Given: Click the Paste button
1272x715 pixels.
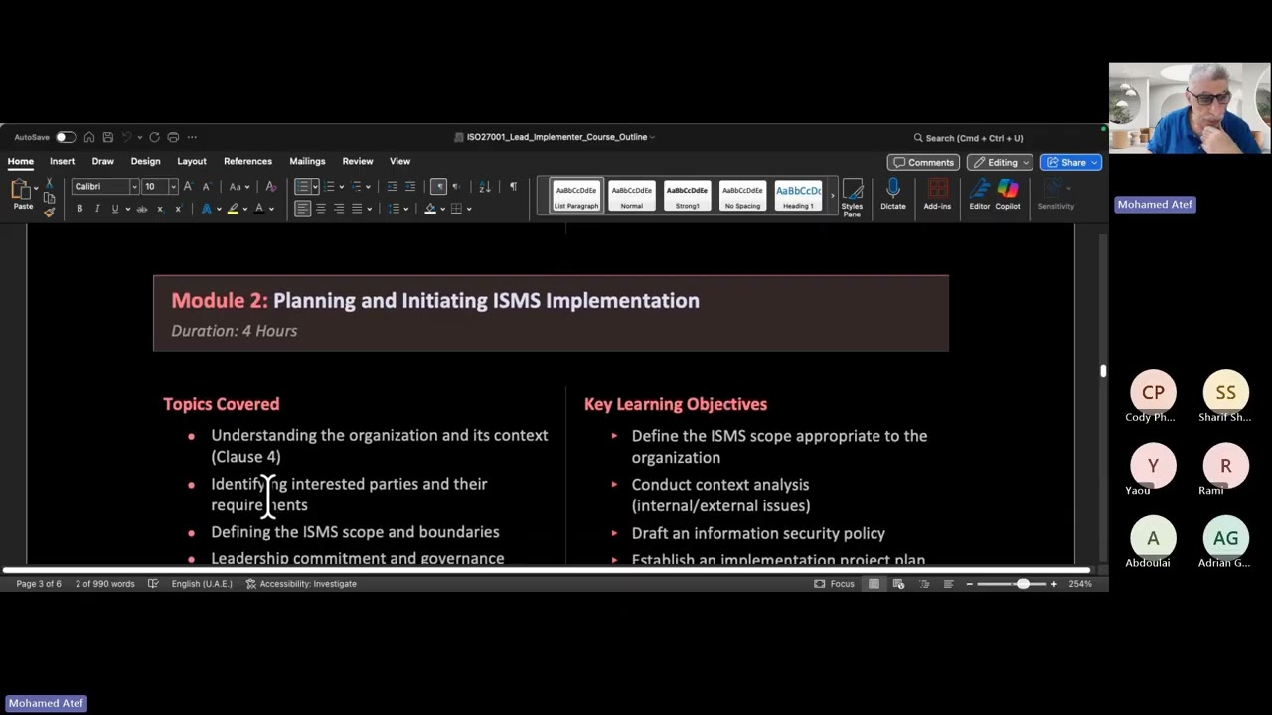Looking at the screenshot, I should (x=22, y=195).
